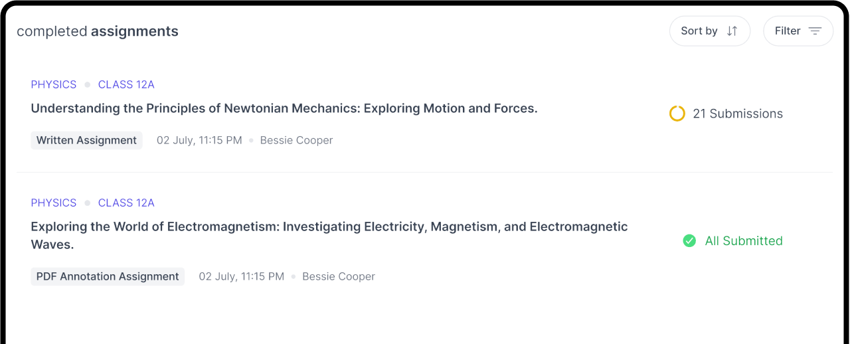Open the Sort by dropdown
This screenshot has height=344, width=850.
point(710,31)
